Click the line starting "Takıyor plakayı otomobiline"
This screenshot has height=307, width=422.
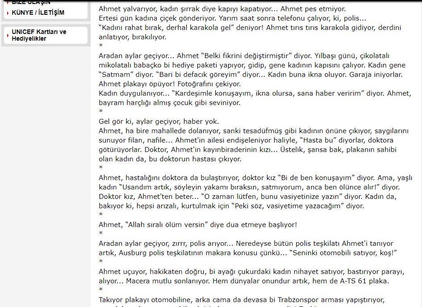tap(242, 300)
